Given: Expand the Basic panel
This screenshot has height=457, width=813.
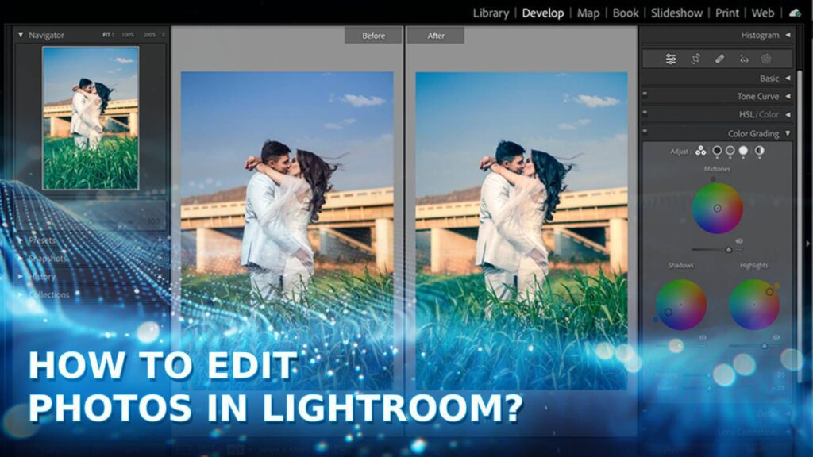Looking at the screenshot, I should click(x=788, y=79).
